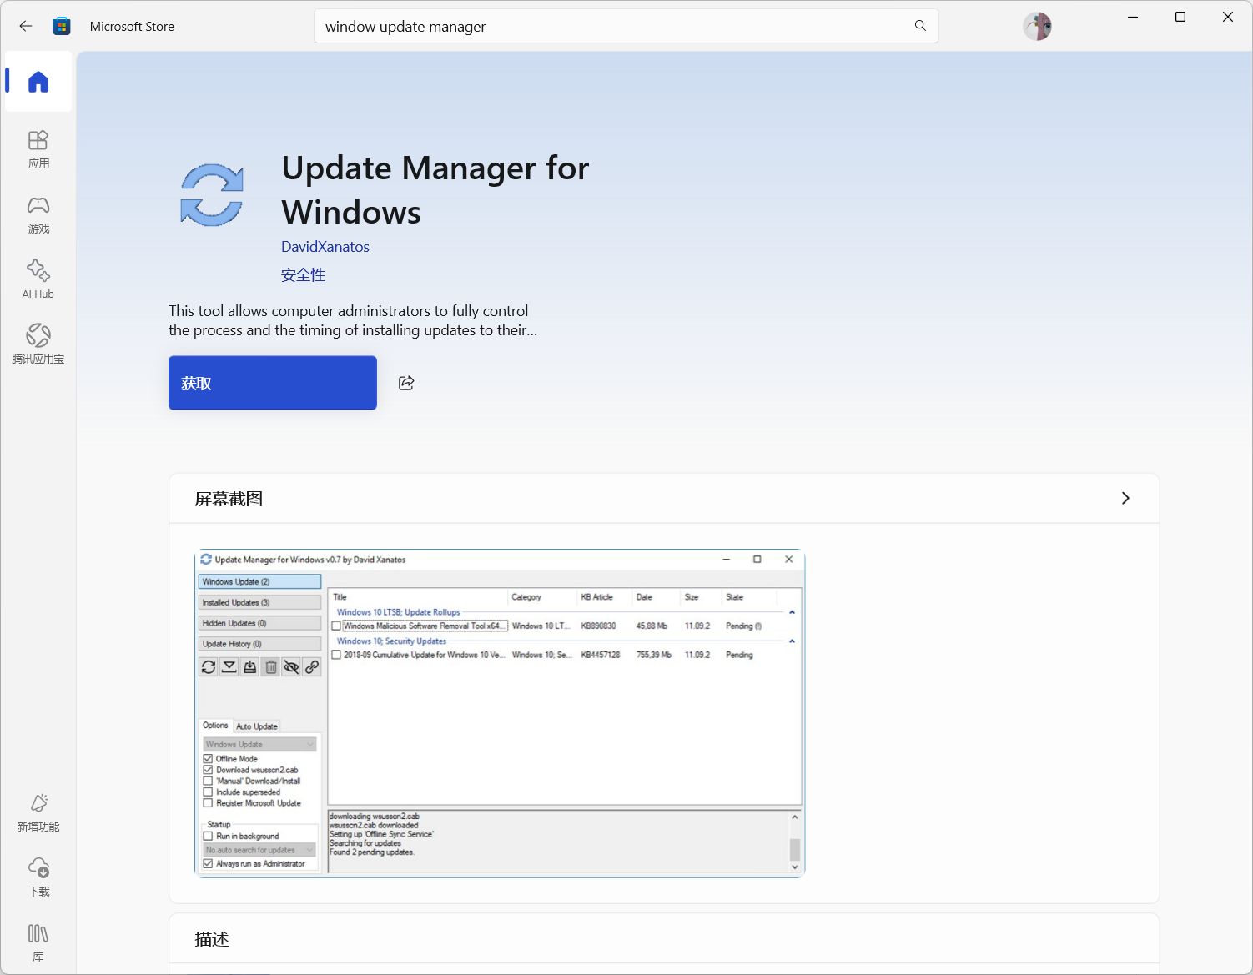1253x975 pixels.
Task: Click the Update Manager app logo
Action: tap(212, 195)
